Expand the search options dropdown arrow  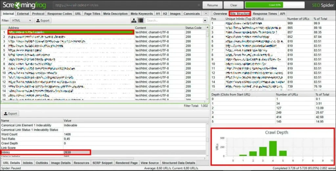pyautogui.click(x=205, y=21)
